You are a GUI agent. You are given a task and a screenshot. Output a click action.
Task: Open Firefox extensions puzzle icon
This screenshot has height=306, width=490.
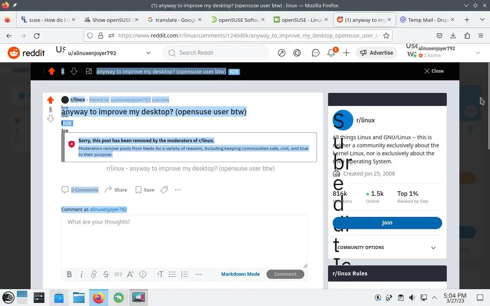[467, 36]
